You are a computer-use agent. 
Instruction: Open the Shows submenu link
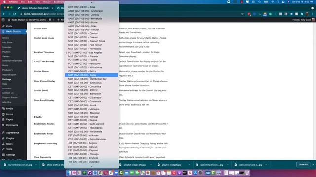[x=5, y=38]
